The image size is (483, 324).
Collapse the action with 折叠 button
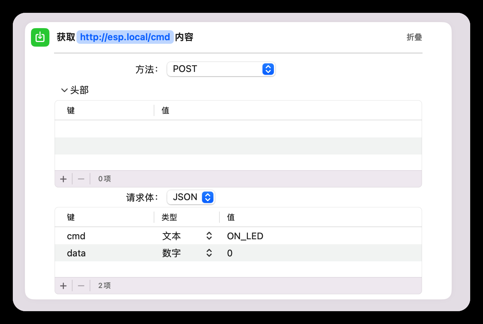click(414, 37)
